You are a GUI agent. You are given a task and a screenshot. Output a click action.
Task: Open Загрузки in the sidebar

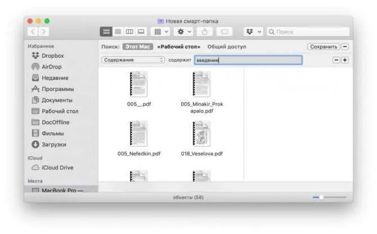pyautogui.click(x=49, y=145)
